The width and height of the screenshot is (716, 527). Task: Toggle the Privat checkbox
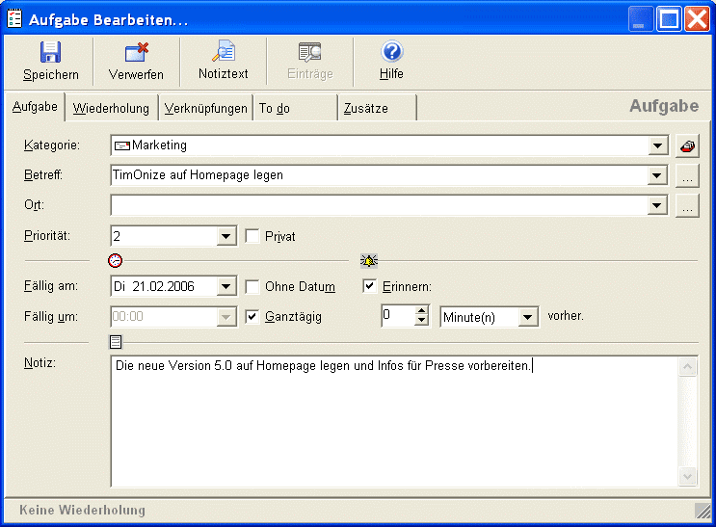click(x=252, y=236)
